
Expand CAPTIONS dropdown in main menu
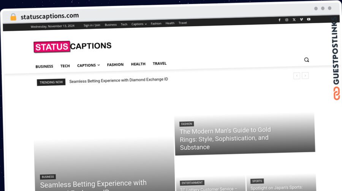[88, 65]
